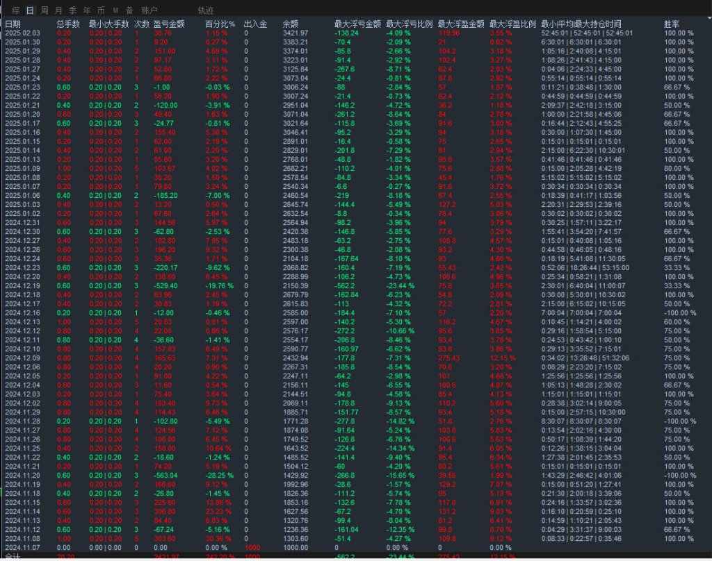The image size is (712, 561).
Task: Click the 盈亏金额 column header
Action: pos(169,24)
